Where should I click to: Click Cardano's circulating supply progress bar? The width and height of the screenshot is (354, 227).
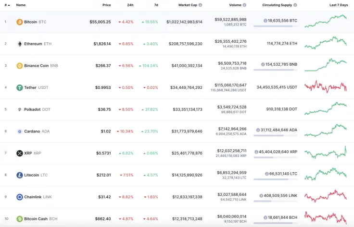[275, 135]
